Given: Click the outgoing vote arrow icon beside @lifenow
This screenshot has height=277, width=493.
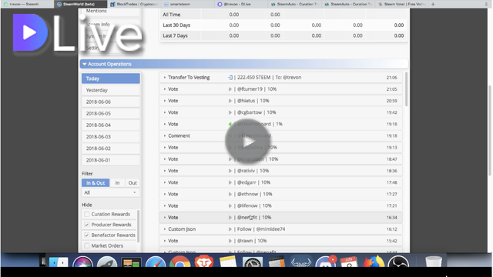Looking at the screenshot, I should 230,205.
